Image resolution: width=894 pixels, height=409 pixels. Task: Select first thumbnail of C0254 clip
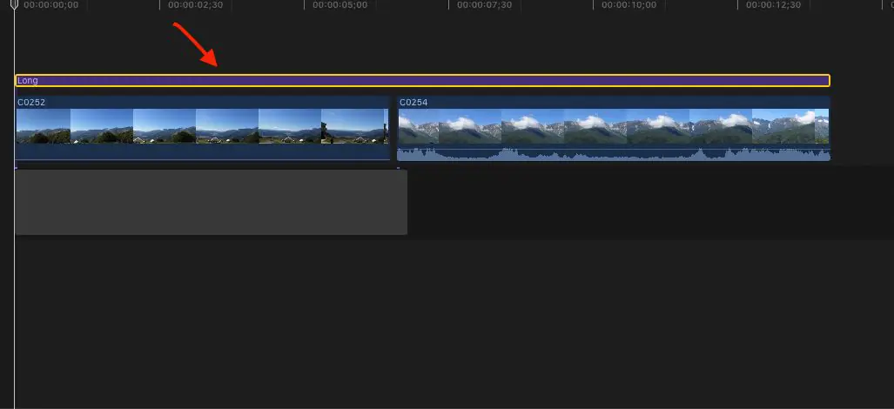tap(419, 126)
